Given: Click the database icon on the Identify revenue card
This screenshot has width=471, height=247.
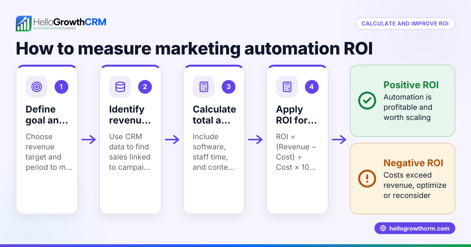Looking at the screenshot, I should (120, 87).
